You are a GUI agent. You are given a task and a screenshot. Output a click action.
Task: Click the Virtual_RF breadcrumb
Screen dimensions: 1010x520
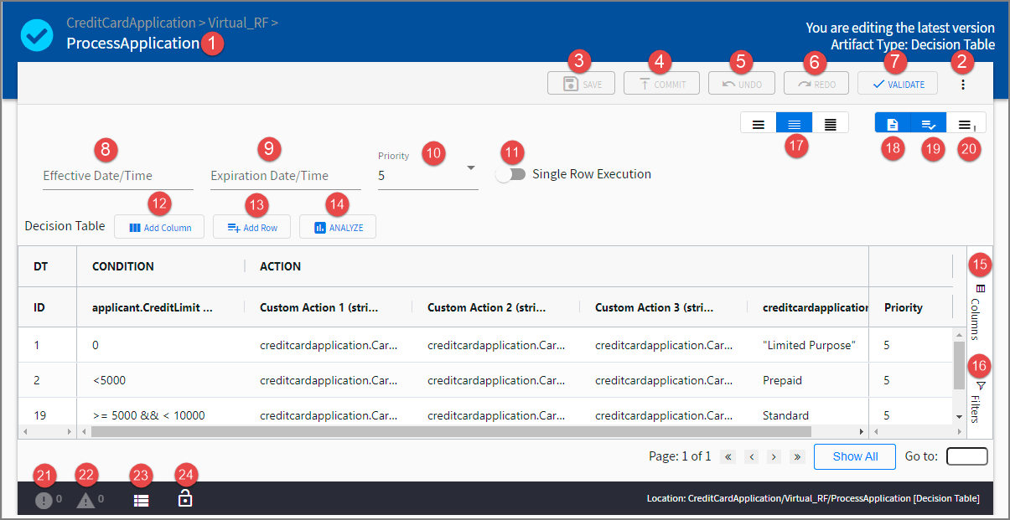[x=237, y=23]
